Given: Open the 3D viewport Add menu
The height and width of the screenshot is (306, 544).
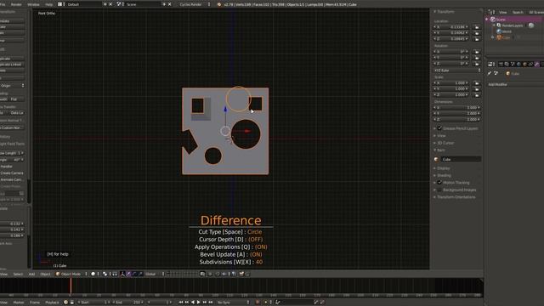Looking at the screenshot, I should pyautogui.click(x=31, y=274).
